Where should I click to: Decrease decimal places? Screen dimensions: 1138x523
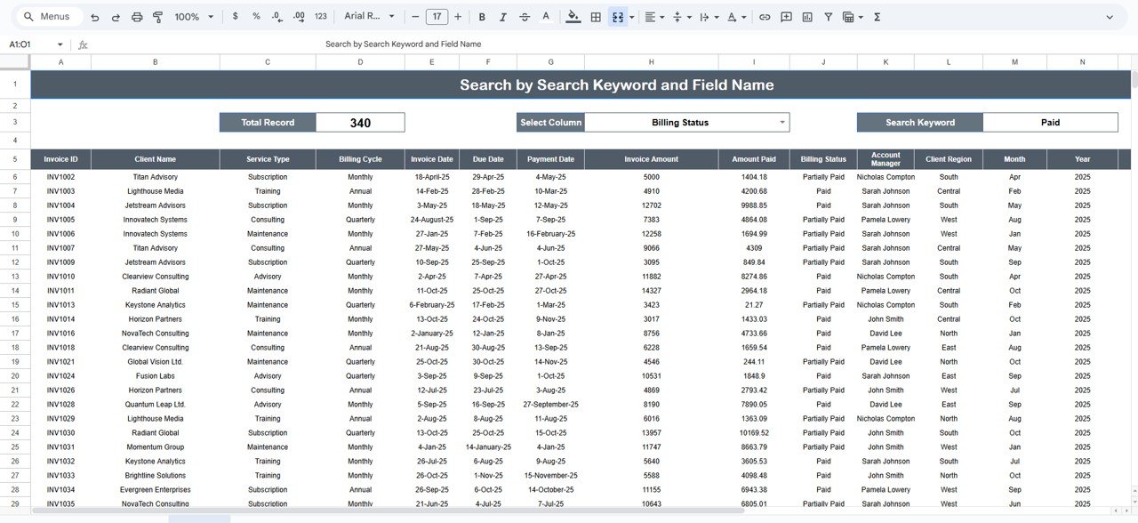pos(276,16)
